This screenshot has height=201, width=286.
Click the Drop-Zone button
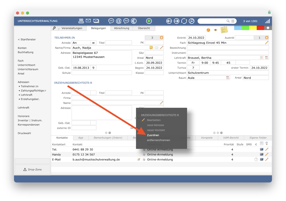pyautogui.click(x=33, y=169)
